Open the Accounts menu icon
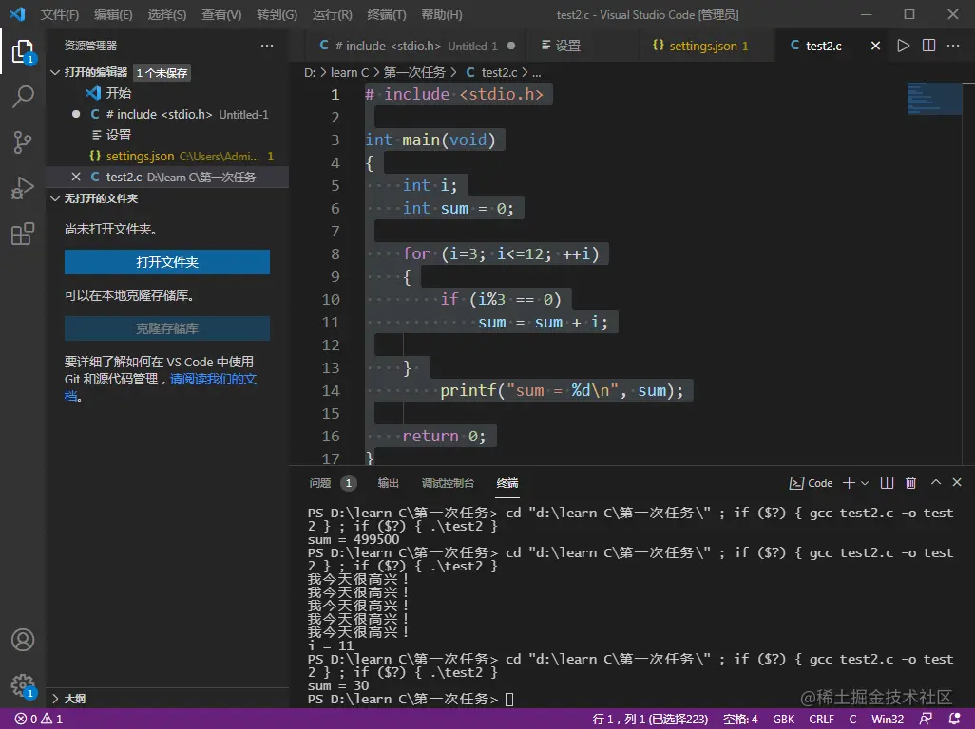This screenshot has height=729, width=975. point(23,640)
